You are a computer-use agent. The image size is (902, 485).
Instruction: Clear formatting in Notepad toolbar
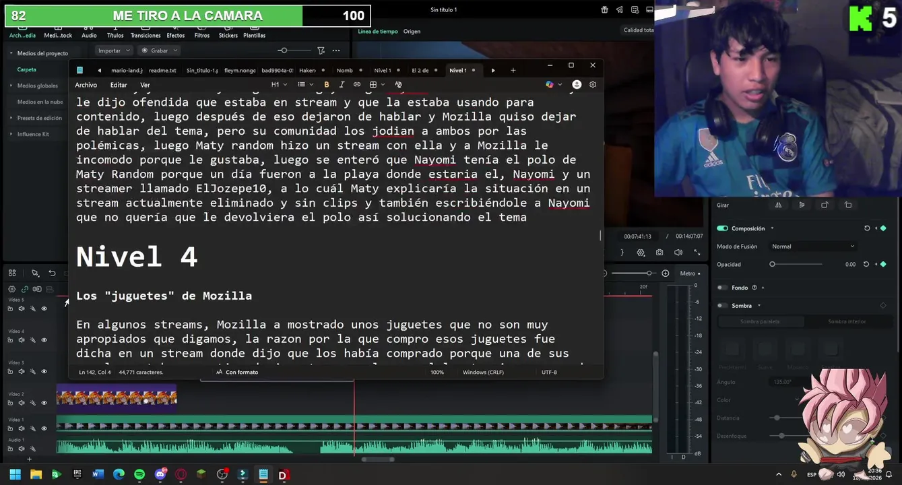[x=398, y=85]
